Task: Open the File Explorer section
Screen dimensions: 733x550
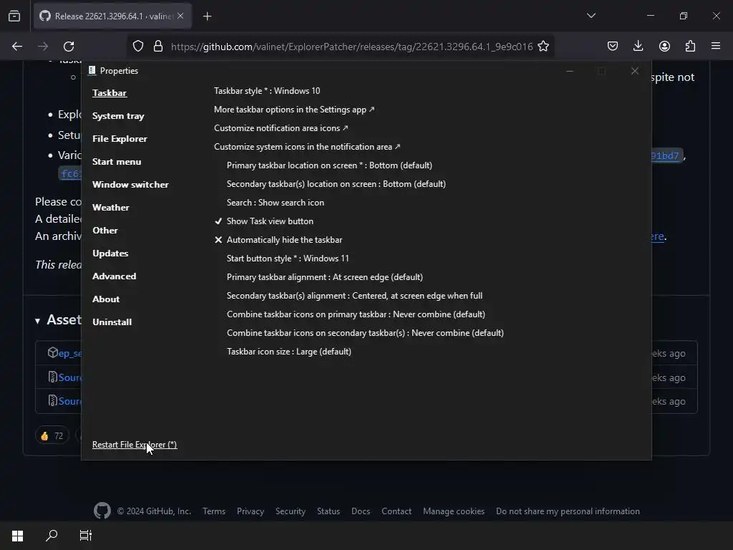Action: coord(120,139)
